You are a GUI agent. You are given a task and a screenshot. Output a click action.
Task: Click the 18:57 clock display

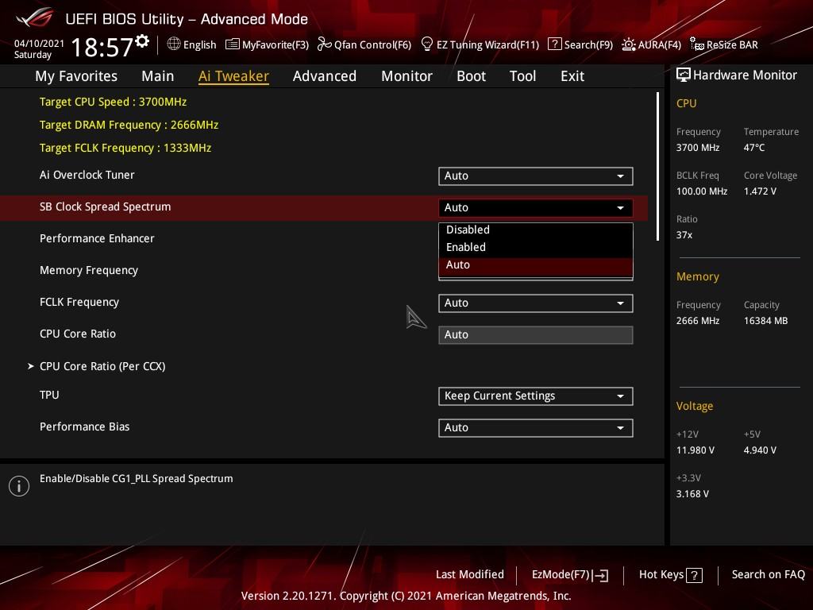click(102, 47)
